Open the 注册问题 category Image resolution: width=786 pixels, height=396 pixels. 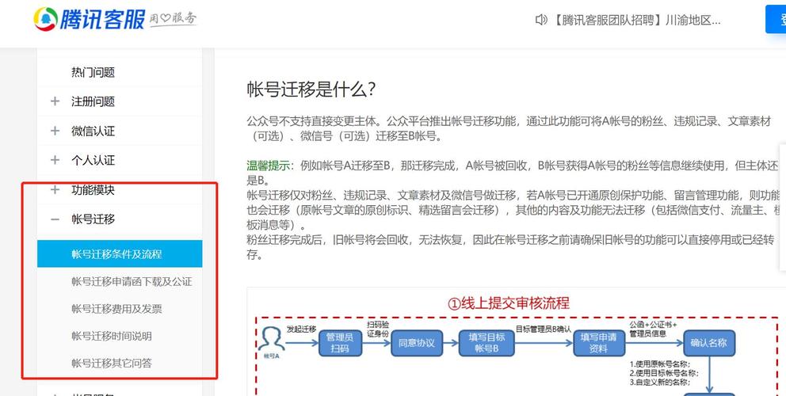pos(93,101)
